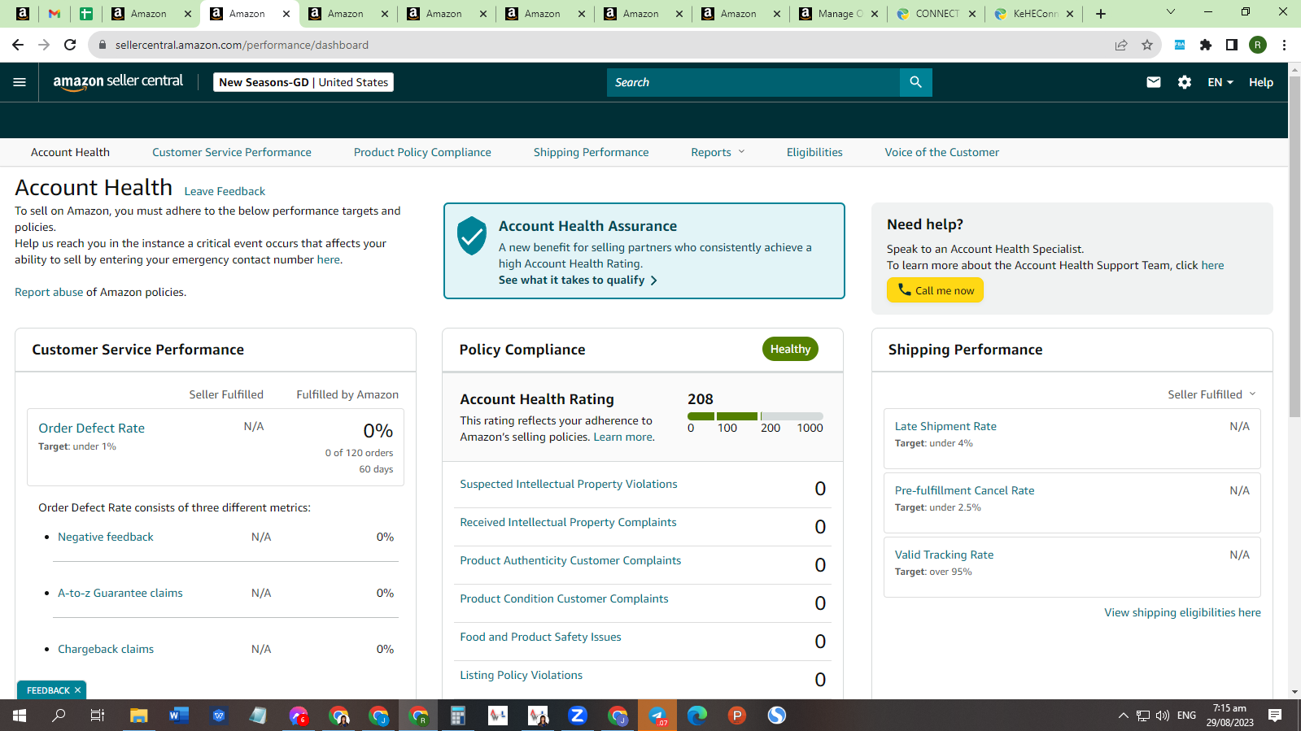Open the browser extensions puzzle icon
Viewport: 1301px width, 731px height.
tap(1206, 45)
